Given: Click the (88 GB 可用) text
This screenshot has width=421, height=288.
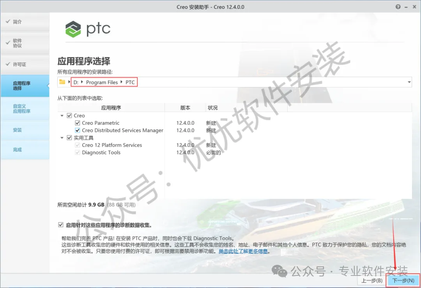Looking at the screenshot, I should [x=121, y=204].
